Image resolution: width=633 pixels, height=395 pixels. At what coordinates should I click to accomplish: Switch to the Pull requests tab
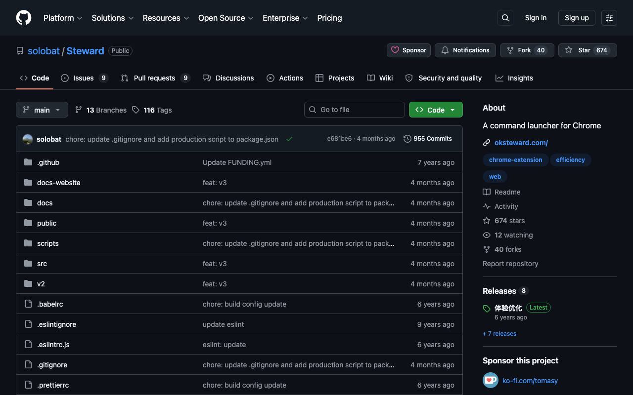(x=155, y=78)
